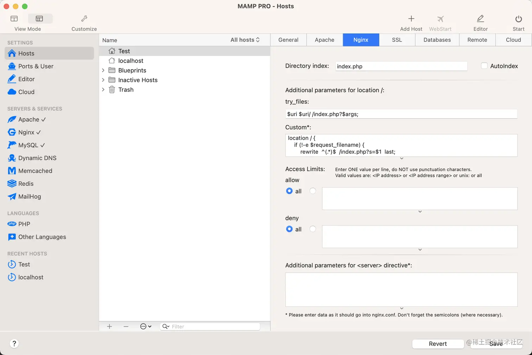Click the Start power icon
Image resolution: width=532 pixels, height=355 pixels.
[x=518, y=19]
